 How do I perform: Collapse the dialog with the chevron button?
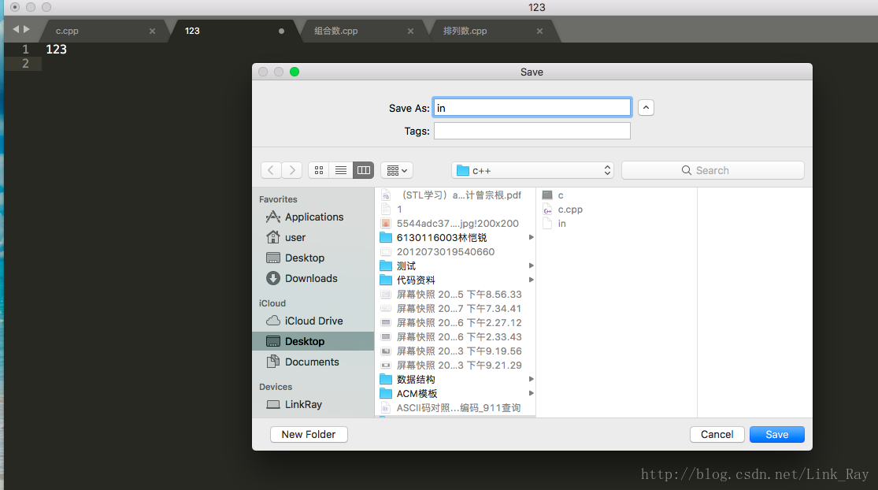coord(646,107)
